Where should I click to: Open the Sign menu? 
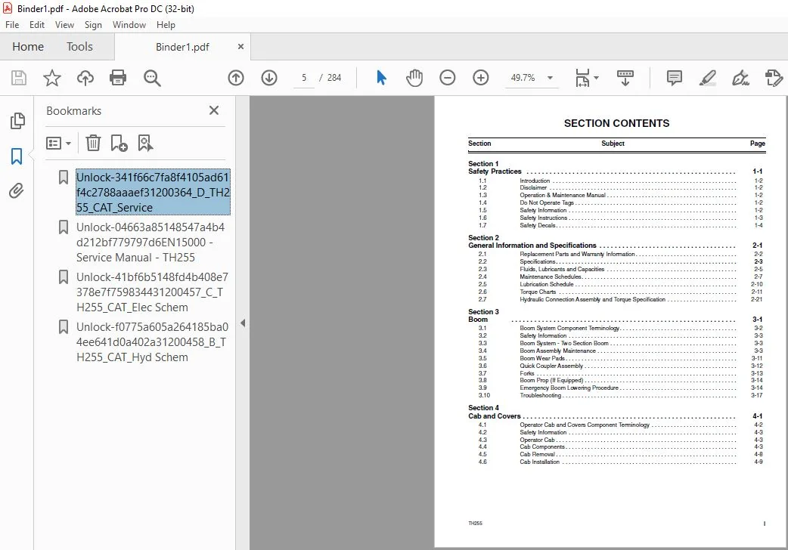[x=93, y=25]
